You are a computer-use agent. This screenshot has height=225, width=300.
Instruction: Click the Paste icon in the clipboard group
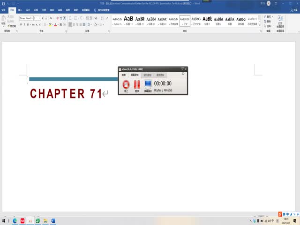tap(4, 21)
